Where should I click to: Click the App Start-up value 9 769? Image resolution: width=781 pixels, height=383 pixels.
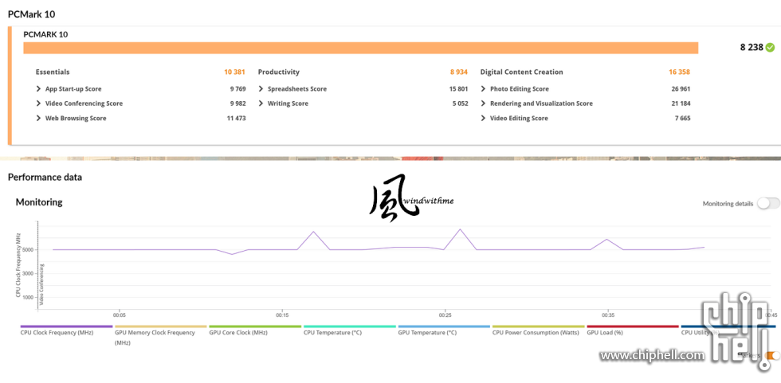pyautogui.click(x=237, y=89)
